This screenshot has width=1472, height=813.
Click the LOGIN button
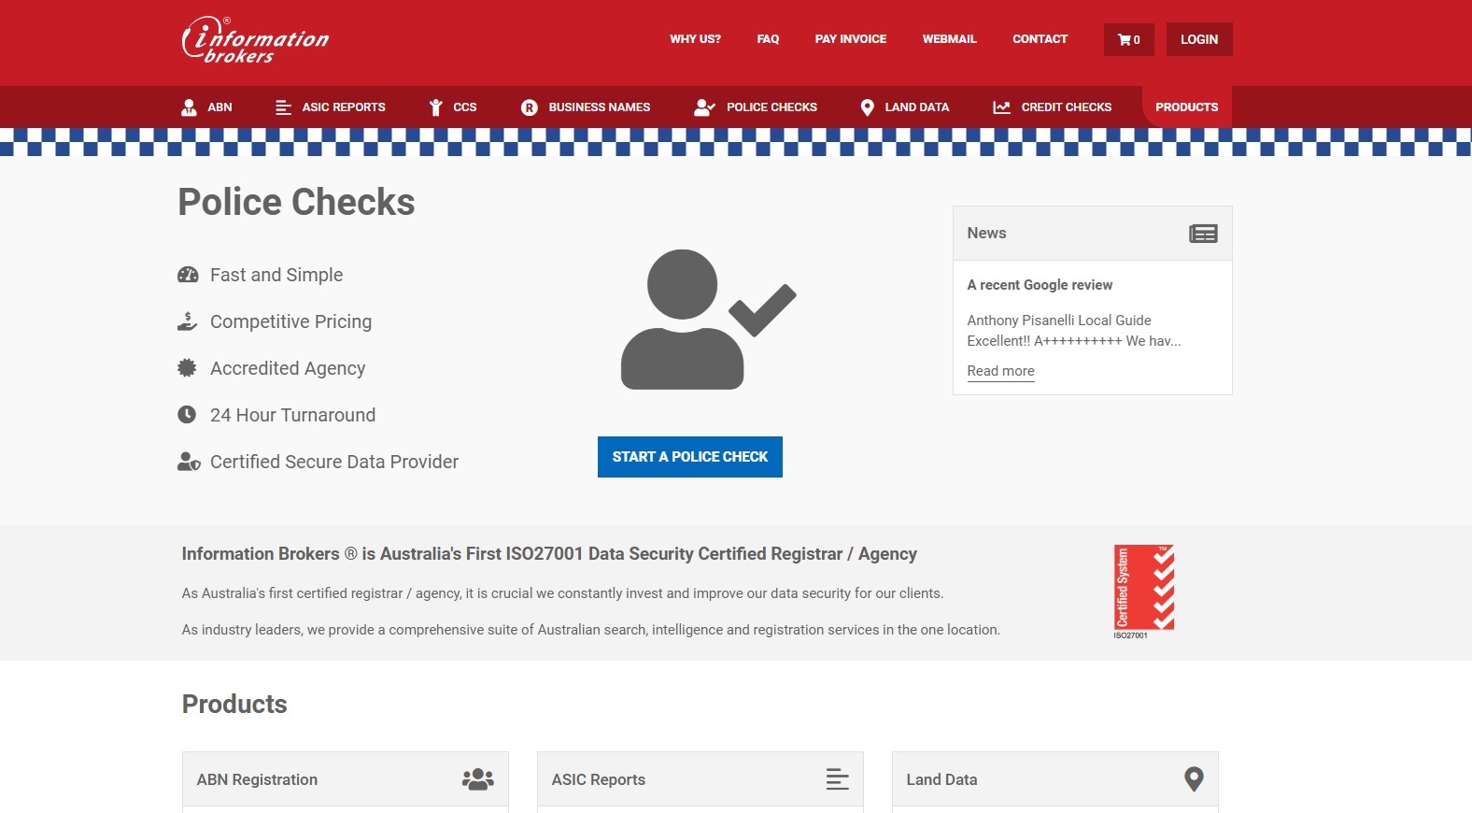click(x=1199, y=39)
